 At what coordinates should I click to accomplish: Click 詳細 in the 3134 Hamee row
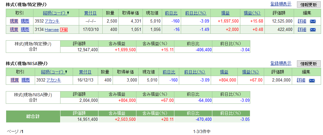[302, 30]
